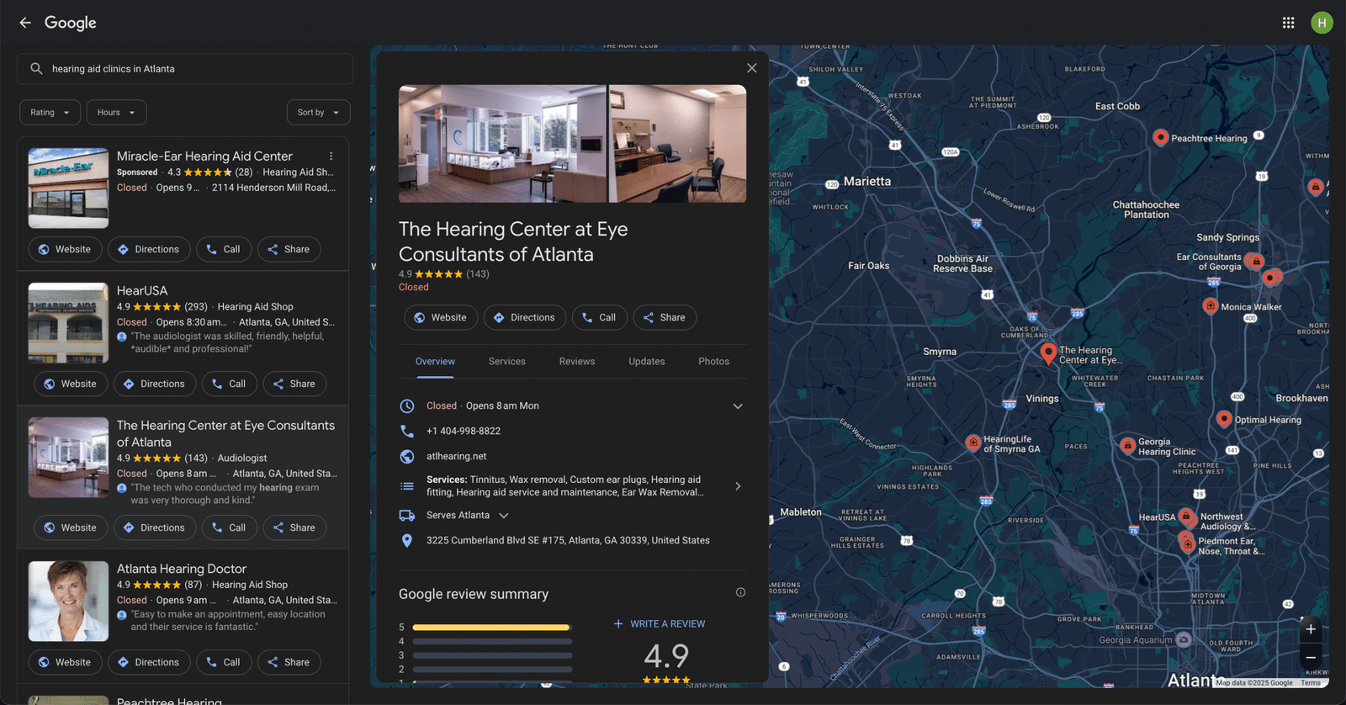Open the Atlanta Hearing Doctor portrait thumbnail
Screen dimensions: 1346x705
(x=68, y=602)
